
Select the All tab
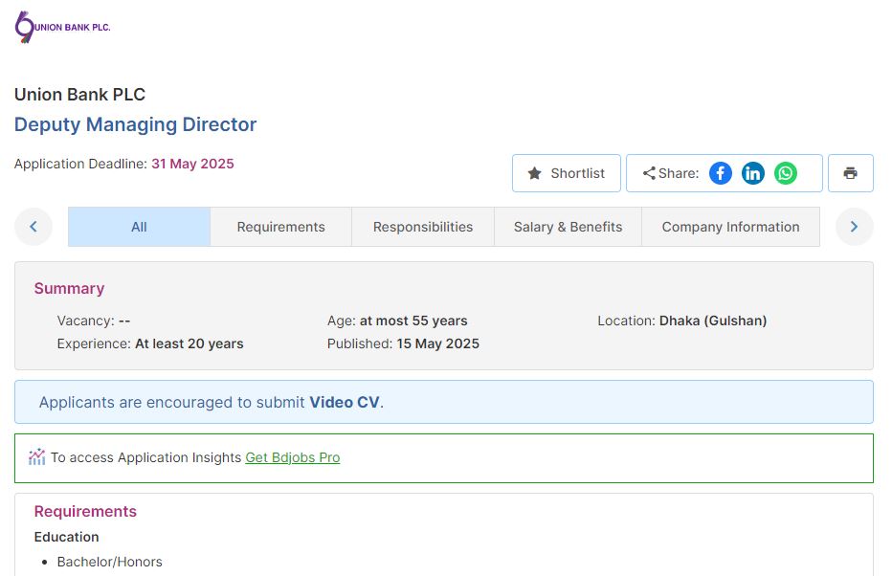tap(139, 227)
